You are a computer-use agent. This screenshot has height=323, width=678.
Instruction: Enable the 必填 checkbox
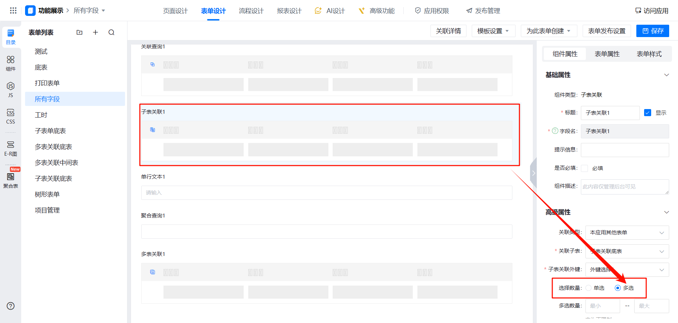point(585,168)
